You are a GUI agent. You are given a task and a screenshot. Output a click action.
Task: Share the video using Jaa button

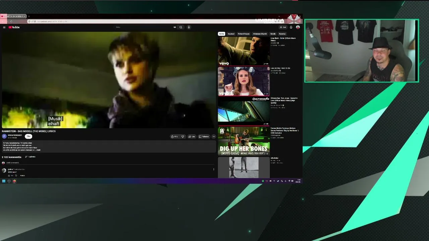(x=192, y=137)
